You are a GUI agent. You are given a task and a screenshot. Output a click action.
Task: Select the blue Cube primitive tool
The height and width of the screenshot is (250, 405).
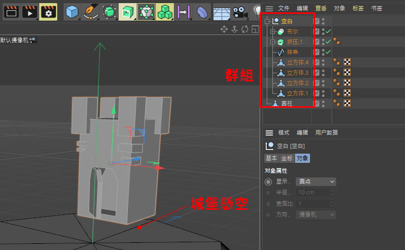pyautogui.click(x=72, y=12)
